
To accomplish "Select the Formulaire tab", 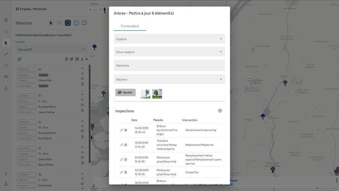I will click(130, 26).
